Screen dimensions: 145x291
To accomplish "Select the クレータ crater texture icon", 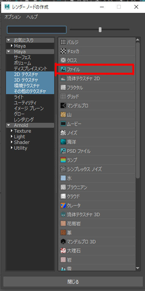I will pyautogui.click(x=63, y=206).
